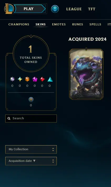Click the legacy skins emblem icon
This screenshot has width=111, height=187.
(x=31, y=99)
